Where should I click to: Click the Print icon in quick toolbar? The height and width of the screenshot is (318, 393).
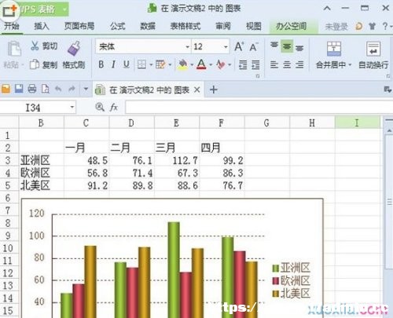point(32,89)
